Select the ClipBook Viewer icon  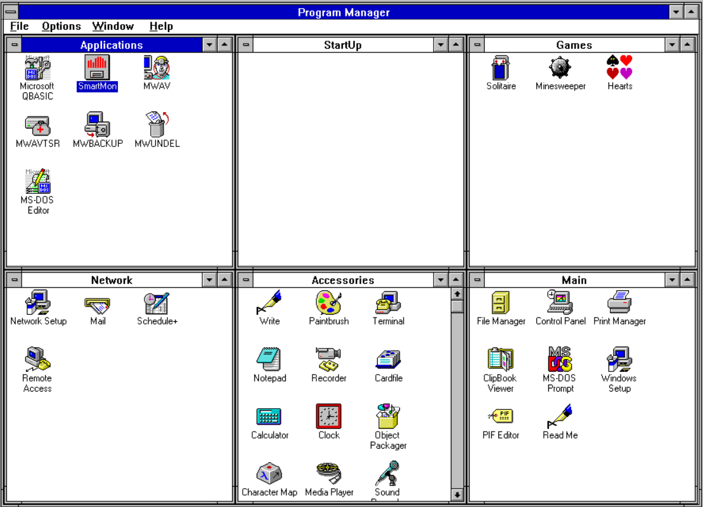[x=500, y=359]
